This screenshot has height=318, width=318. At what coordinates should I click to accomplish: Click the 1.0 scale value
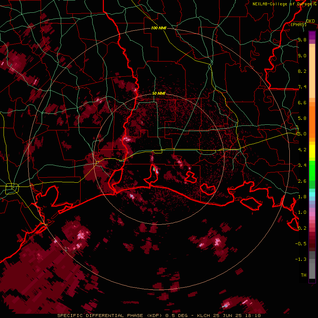click(x=302, y=212)
